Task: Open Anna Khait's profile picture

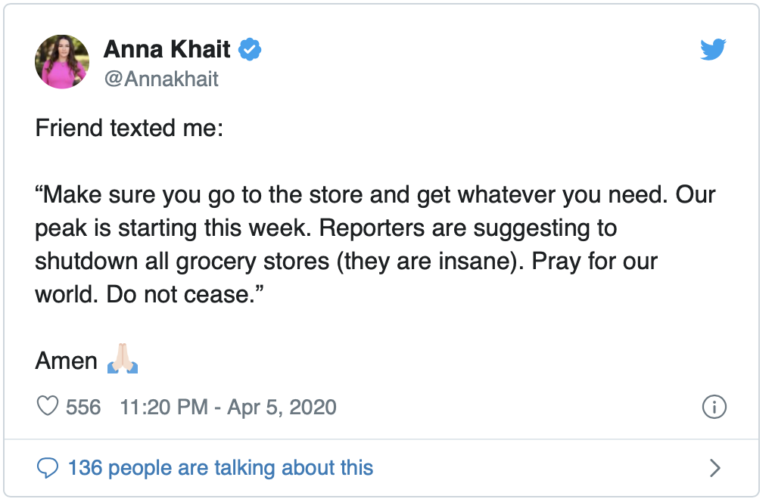Action: tap(62, 61)
